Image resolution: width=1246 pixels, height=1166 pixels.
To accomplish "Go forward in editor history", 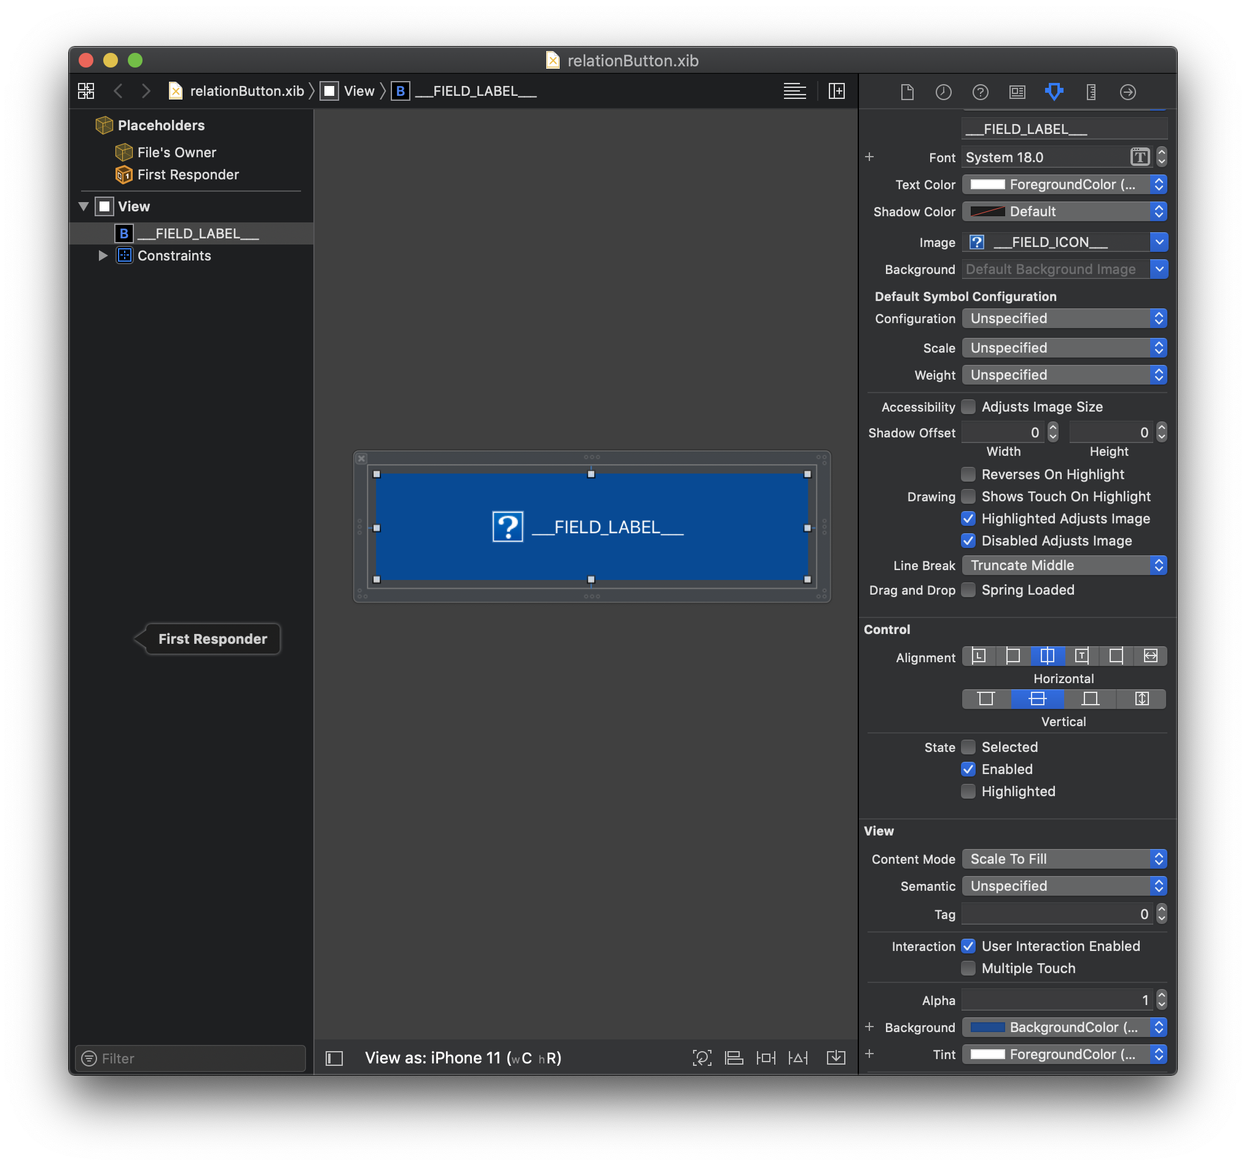I will pos(146,91).
